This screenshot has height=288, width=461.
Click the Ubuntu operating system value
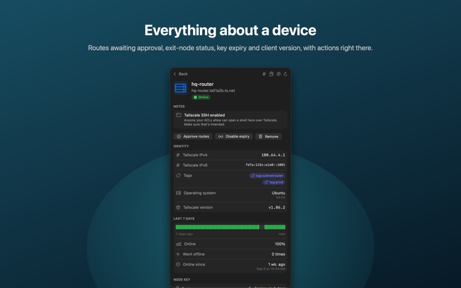278,193
